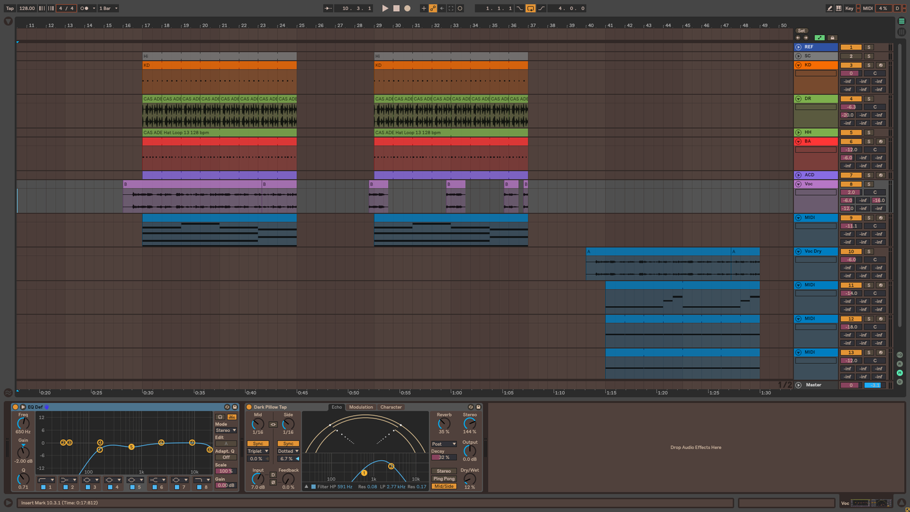
Task: Jump to the next locator arrow
Action: 806,38
